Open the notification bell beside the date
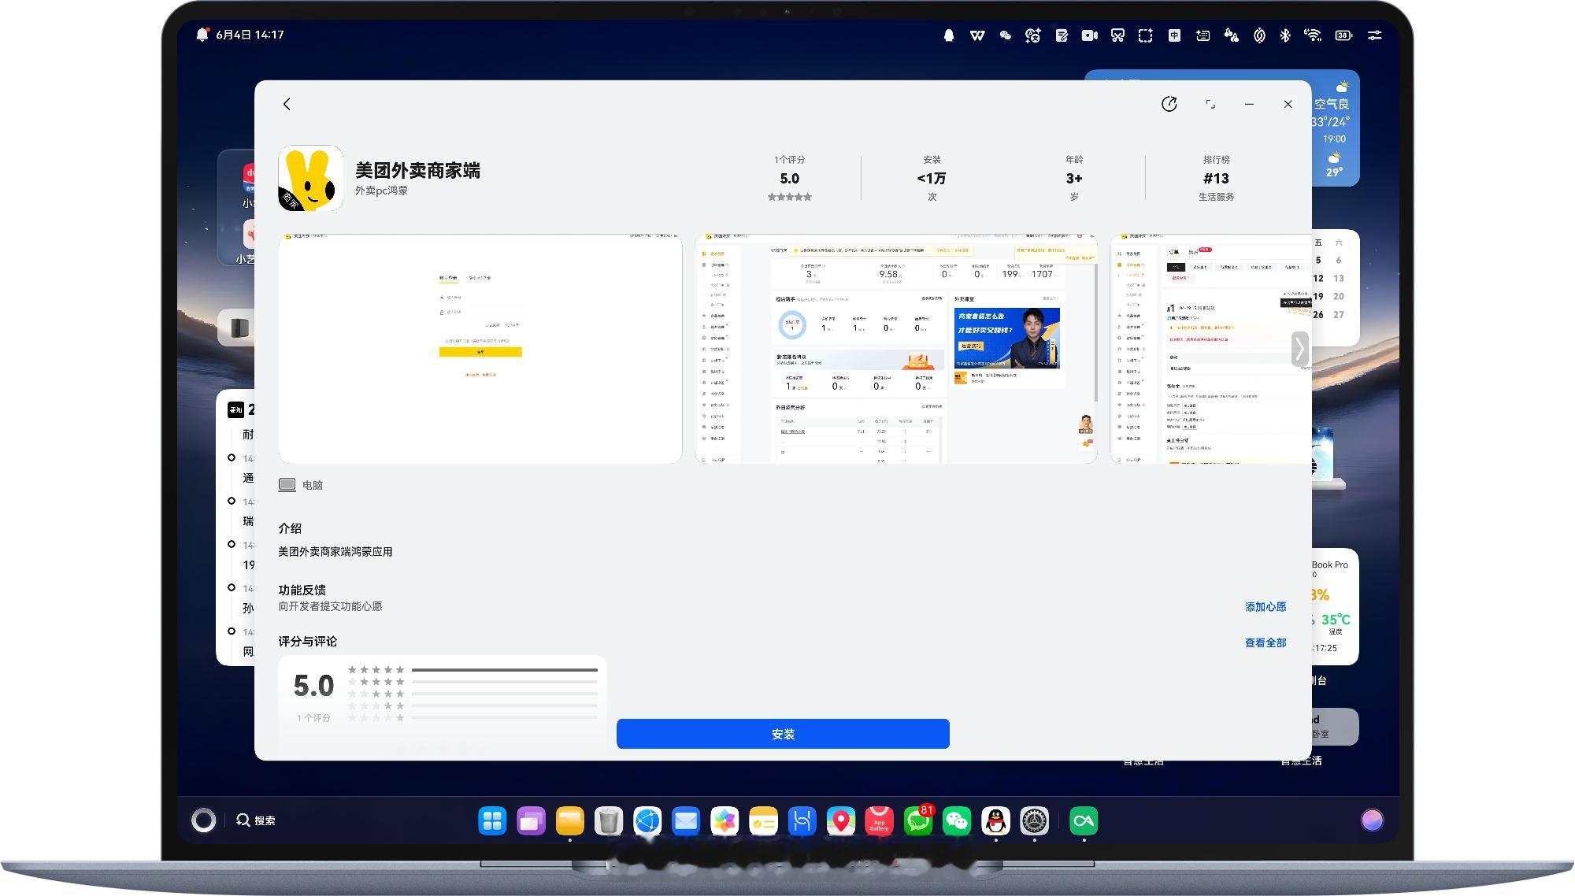This screenshot has height=896, width=1575. click(202, 35)
